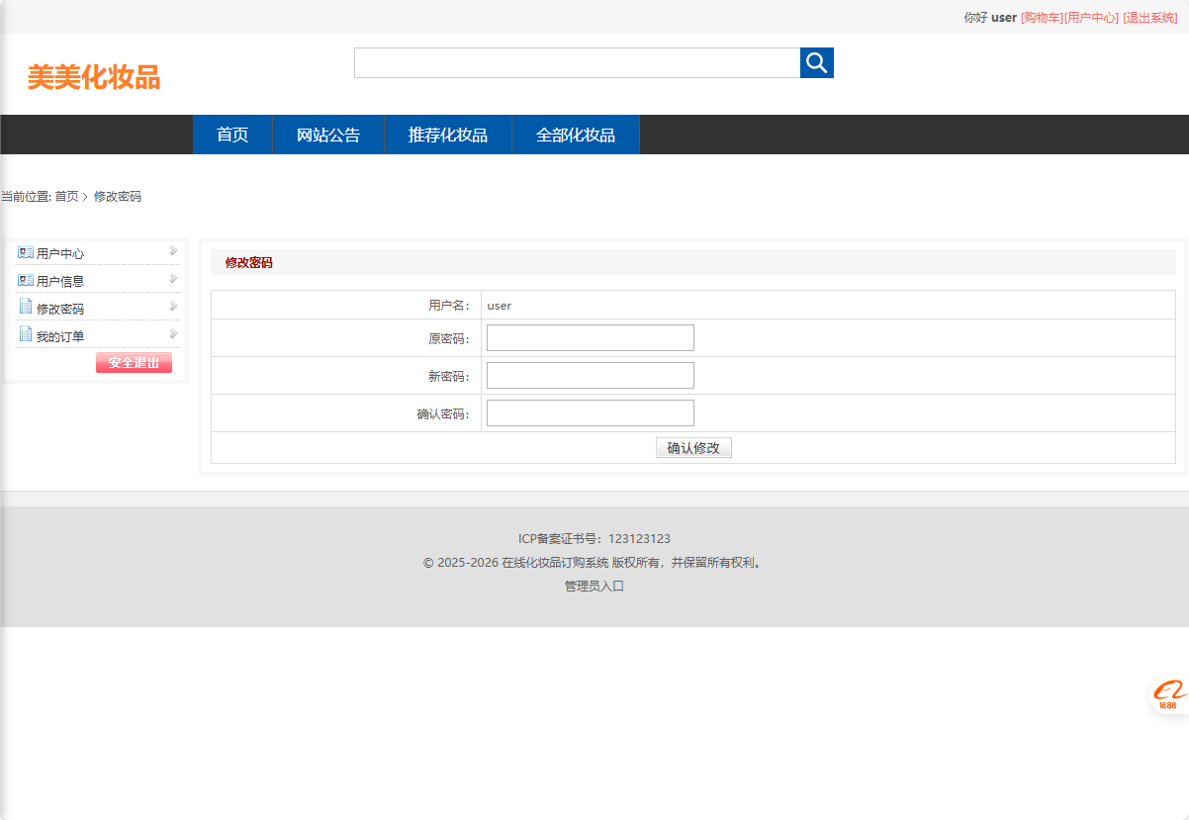
Task: Open the 推荐化妆品 navigation tab
Action: (448, 135)
